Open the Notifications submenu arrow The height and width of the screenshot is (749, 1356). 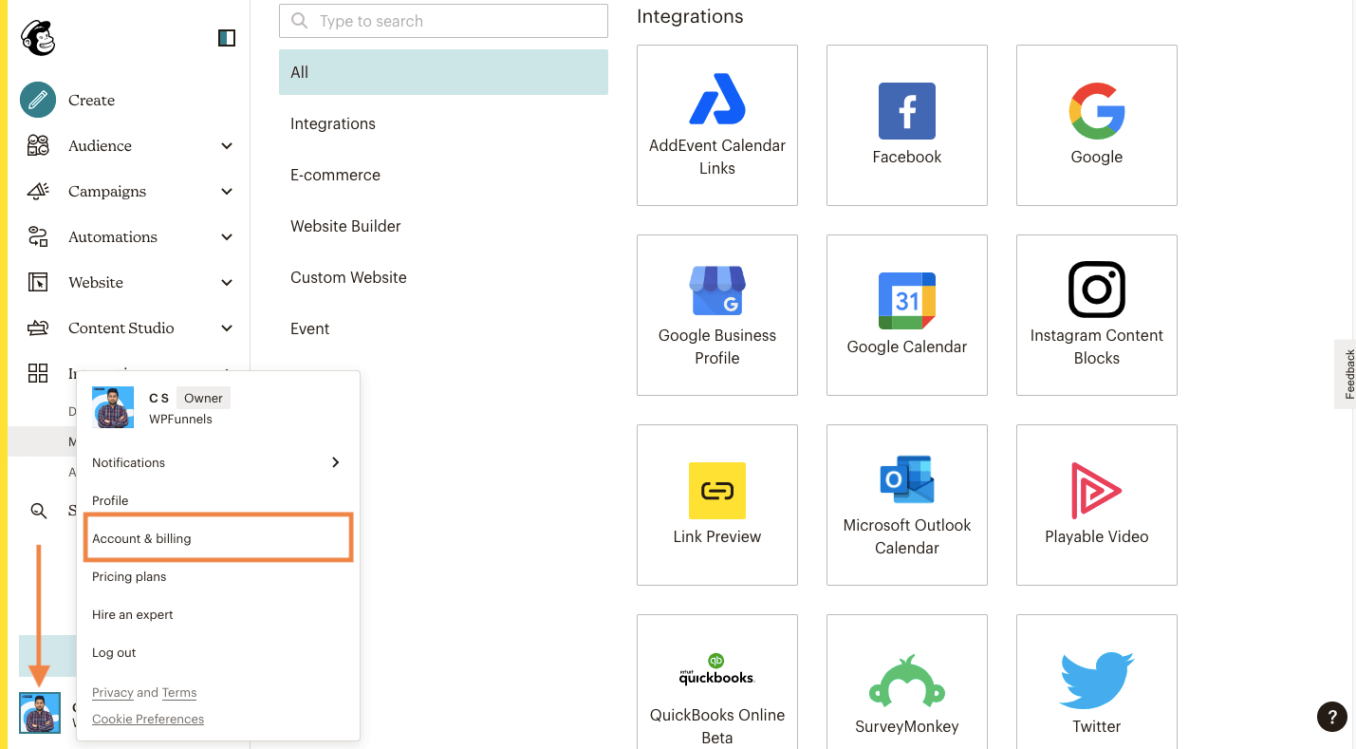point(335,462)
